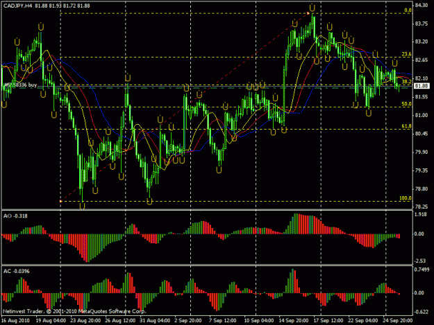434x325 pixels.
Task: Click the 81.00 price axis value
Action: pos(422,116)
